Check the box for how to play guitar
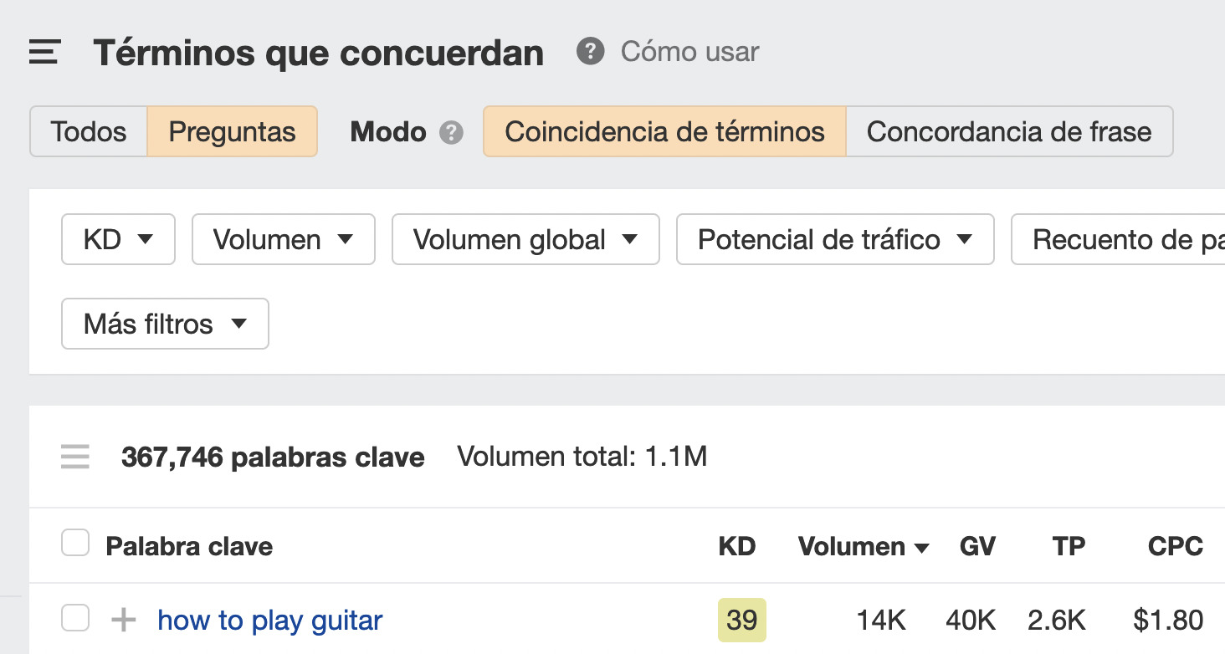The width and height of the screenshot is (1225, 654). pos(75,619)
